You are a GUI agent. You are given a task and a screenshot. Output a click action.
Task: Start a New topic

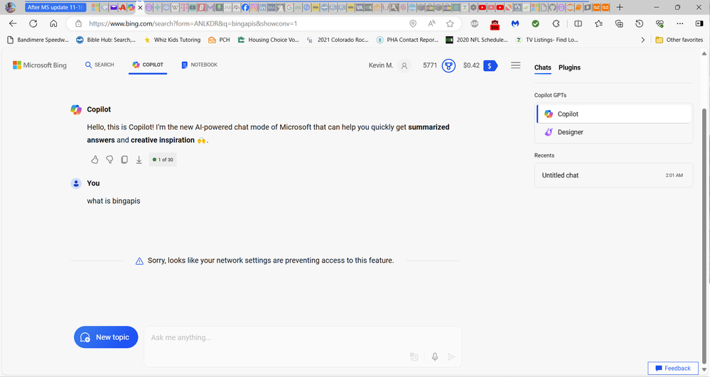point(106,337)
